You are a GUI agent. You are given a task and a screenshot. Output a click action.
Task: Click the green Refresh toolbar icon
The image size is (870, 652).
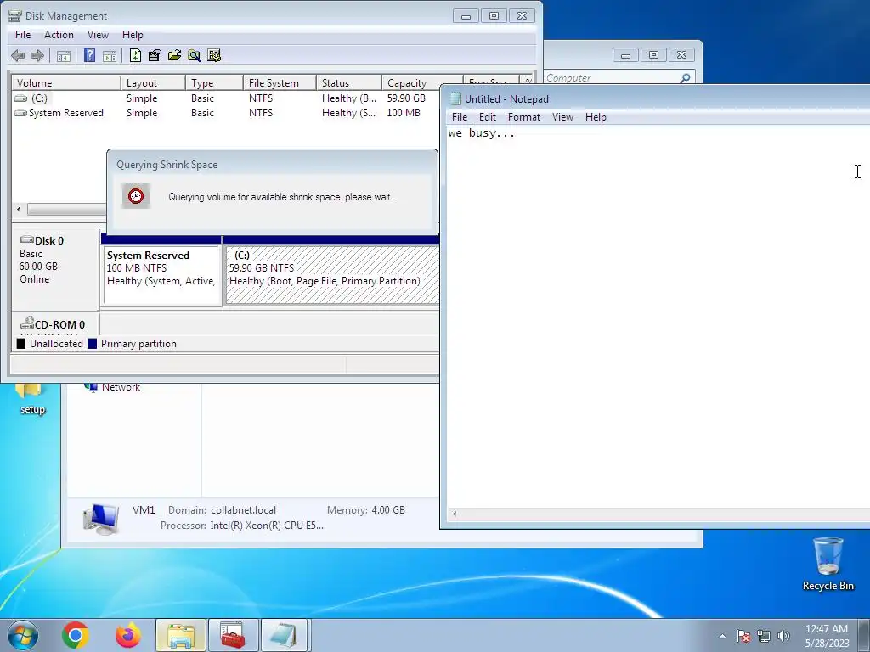click(135, 55)
